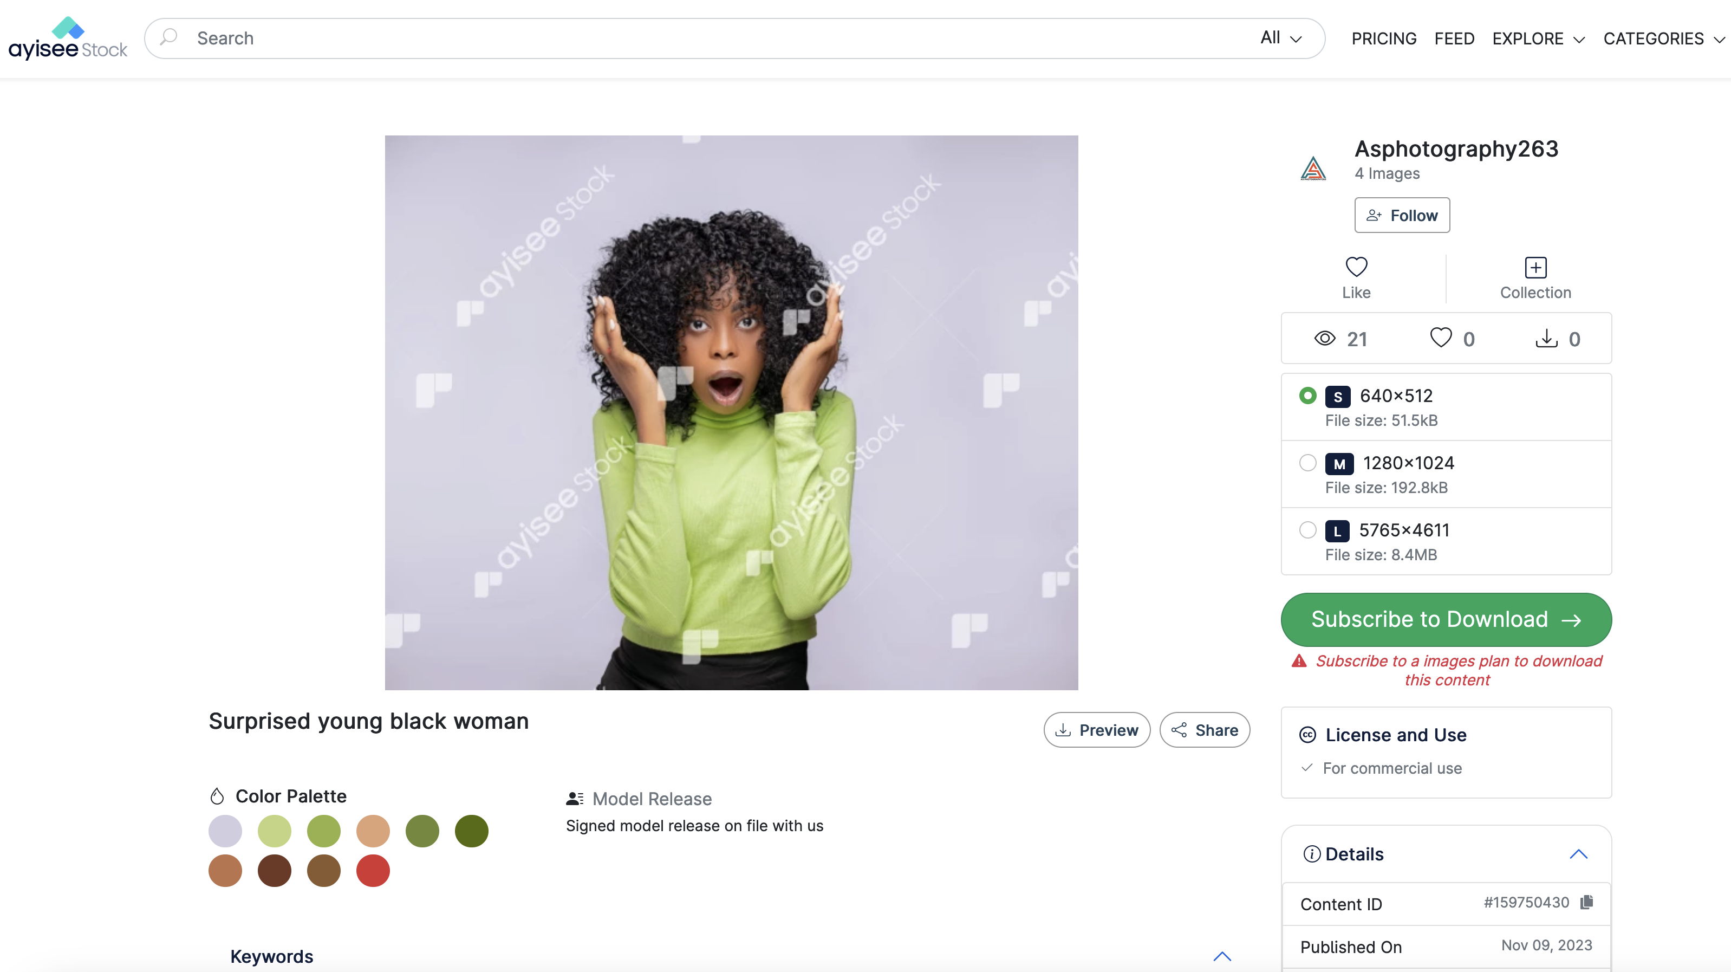Click the likes count heart icon
Image resolution: width=1731 pixels, height=972 pixels.
[x=1441, y=338]
